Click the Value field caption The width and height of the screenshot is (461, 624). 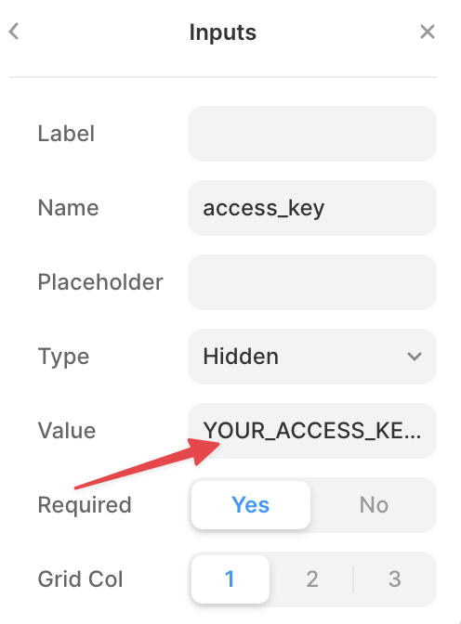[67, 431]
